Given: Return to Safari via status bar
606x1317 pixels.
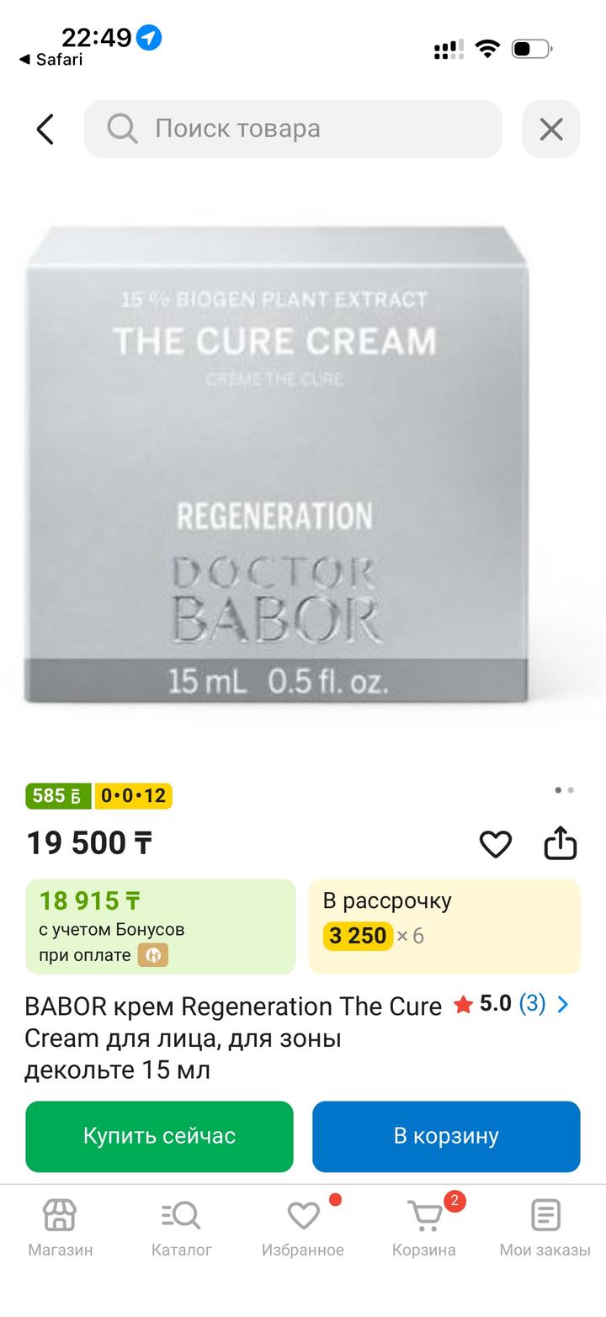Looking at the screenshot, I should [50, 60].
